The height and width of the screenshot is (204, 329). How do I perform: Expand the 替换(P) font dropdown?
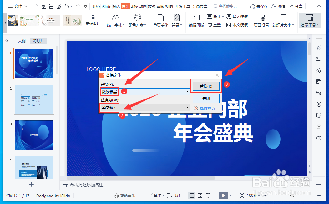coord(187,92)
